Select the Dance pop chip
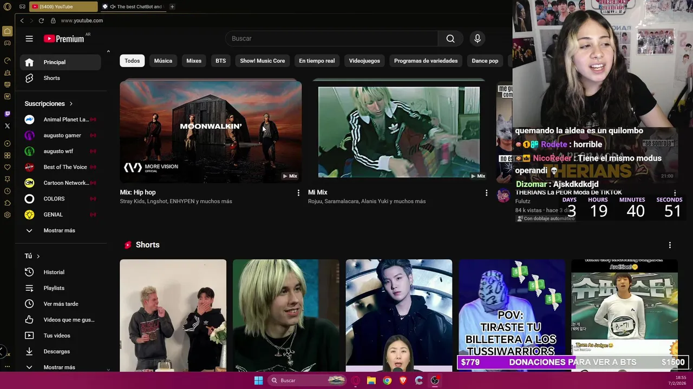This screenshot has height=389, width=693. click(x=485, y=61)
